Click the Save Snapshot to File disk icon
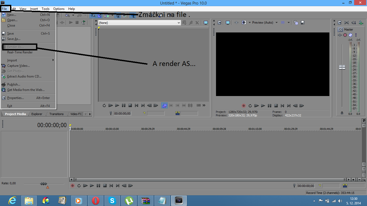The image size is (367, 206). pyautogui.click(x=303, y=23)
